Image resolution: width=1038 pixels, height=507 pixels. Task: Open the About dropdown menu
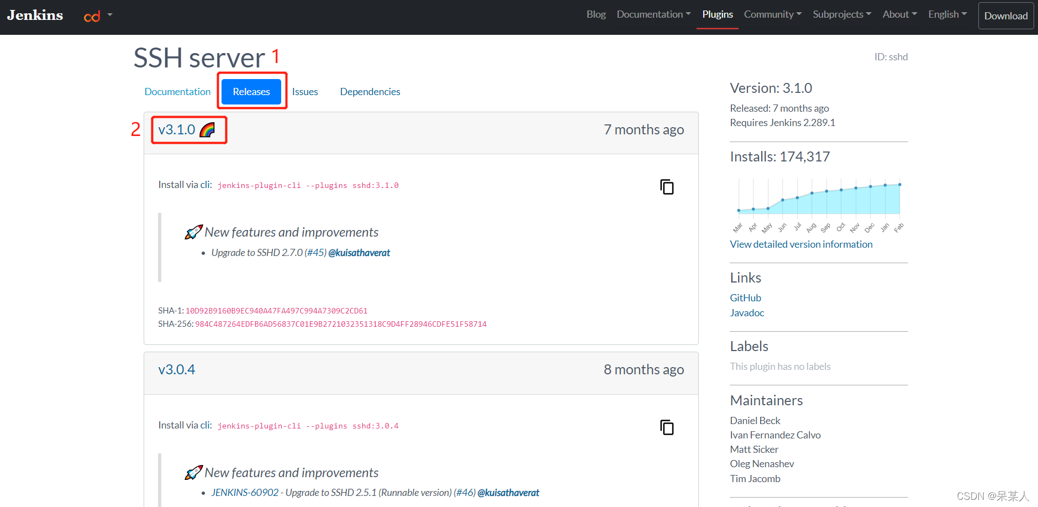click(900, 14)
